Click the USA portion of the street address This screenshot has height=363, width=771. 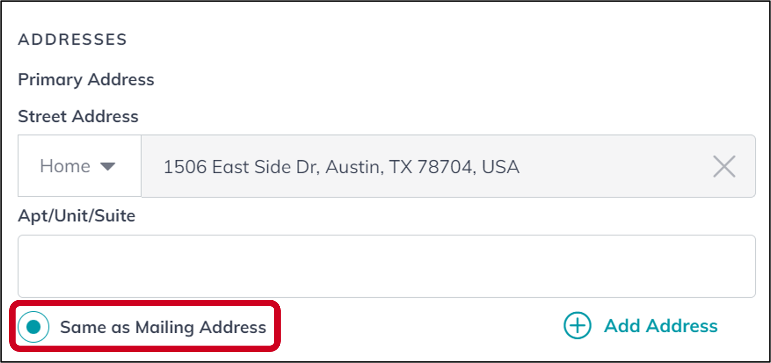500,167
